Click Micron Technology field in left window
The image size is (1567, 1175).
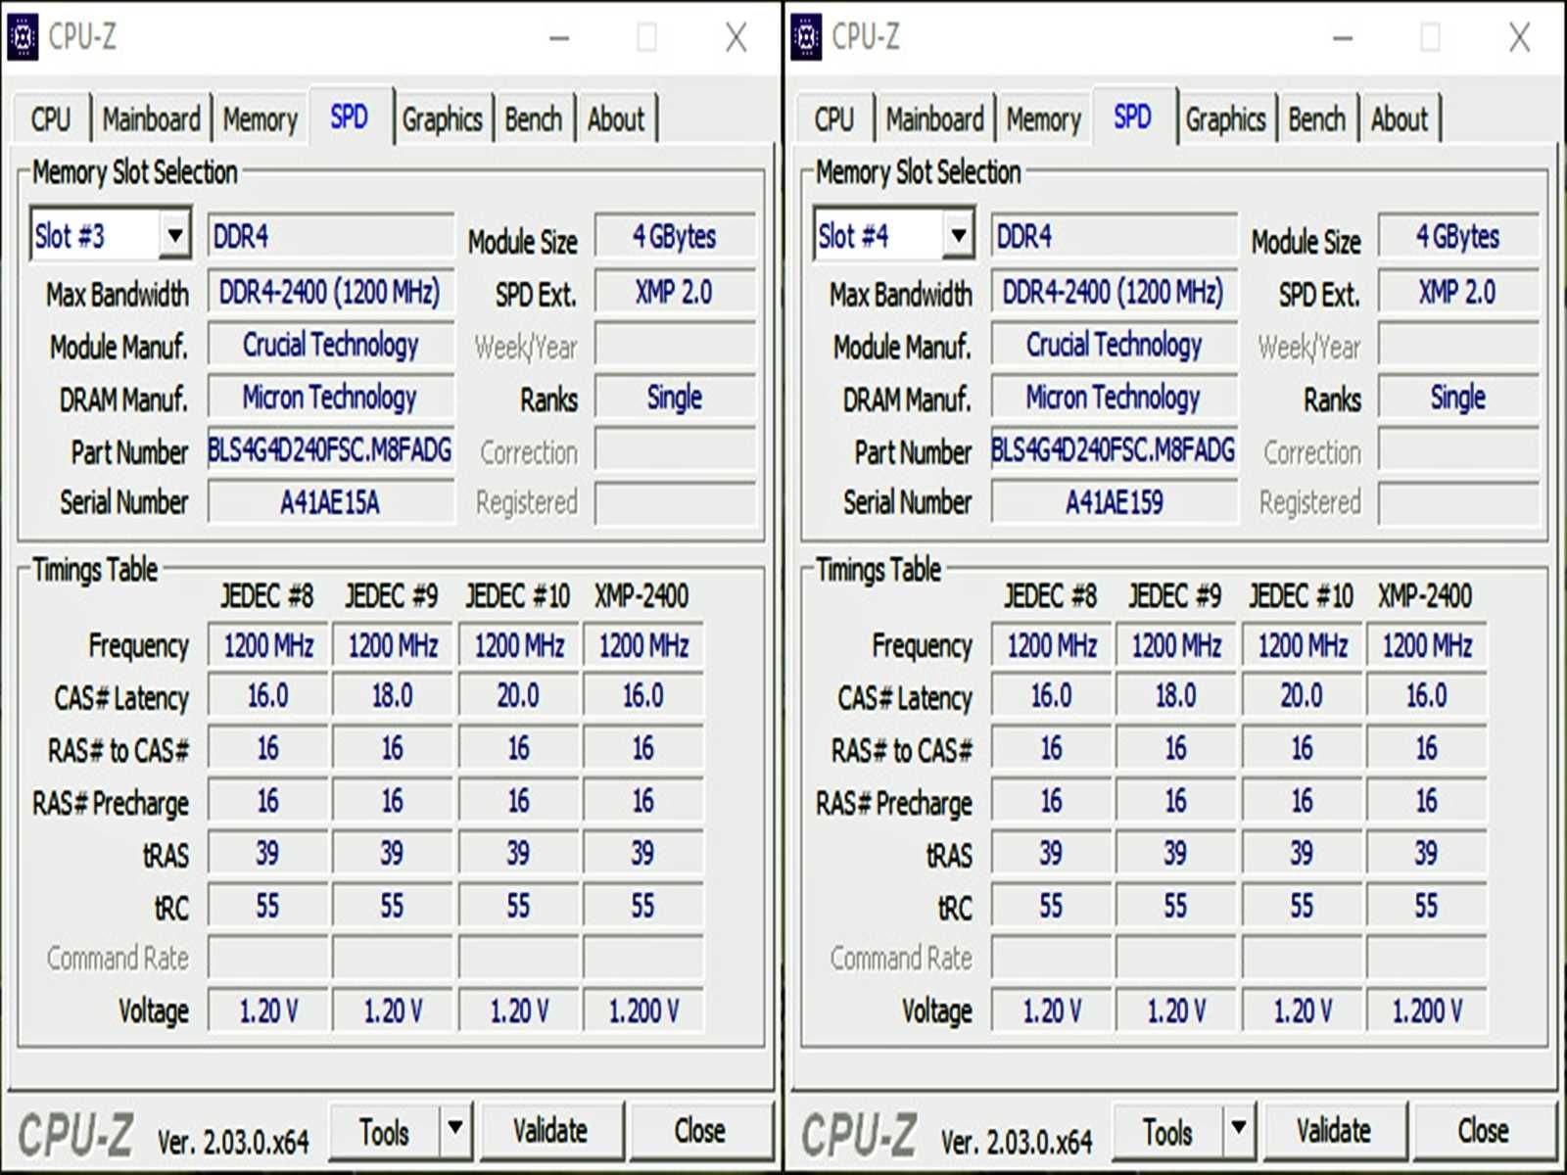(x=331, y=398)
